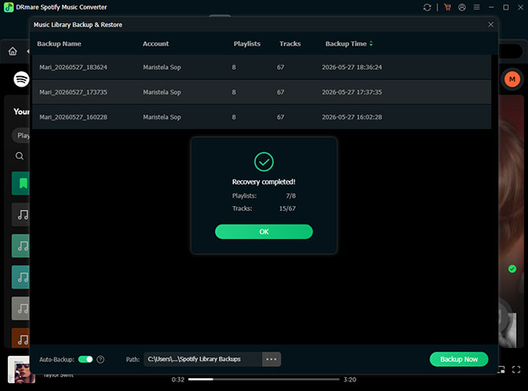Click the Backup Name column header

coord(59,44)
